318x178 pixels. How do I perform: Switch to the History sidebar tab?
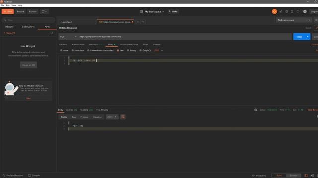point(9,27)
